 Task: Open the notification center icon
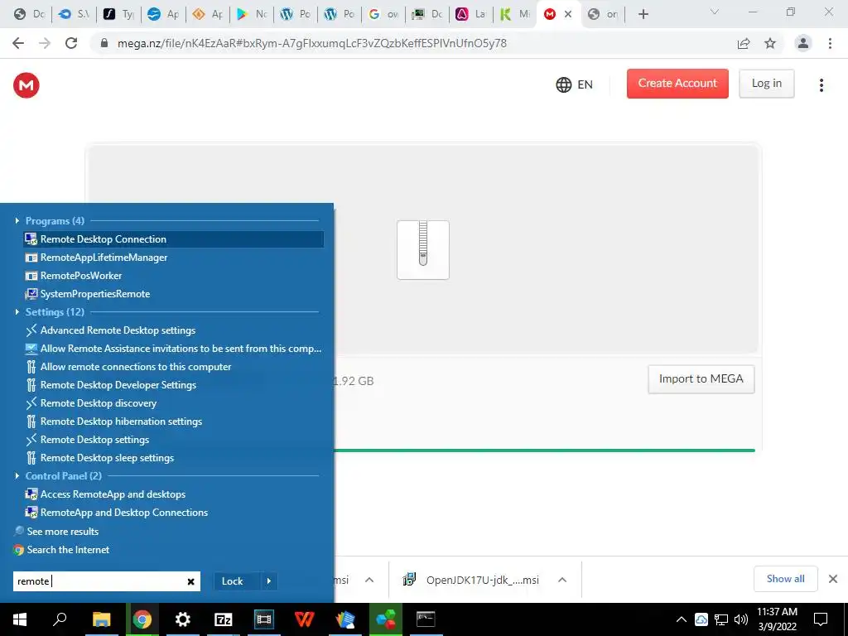click(821, 619)
